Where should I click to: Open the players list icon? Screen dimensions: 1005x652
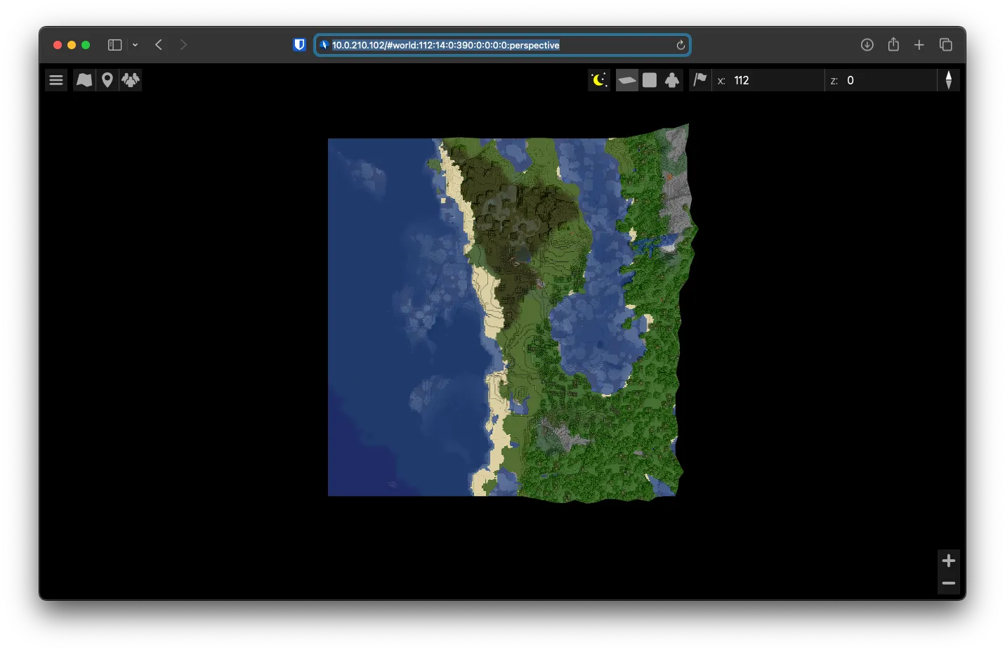[131, 80]
